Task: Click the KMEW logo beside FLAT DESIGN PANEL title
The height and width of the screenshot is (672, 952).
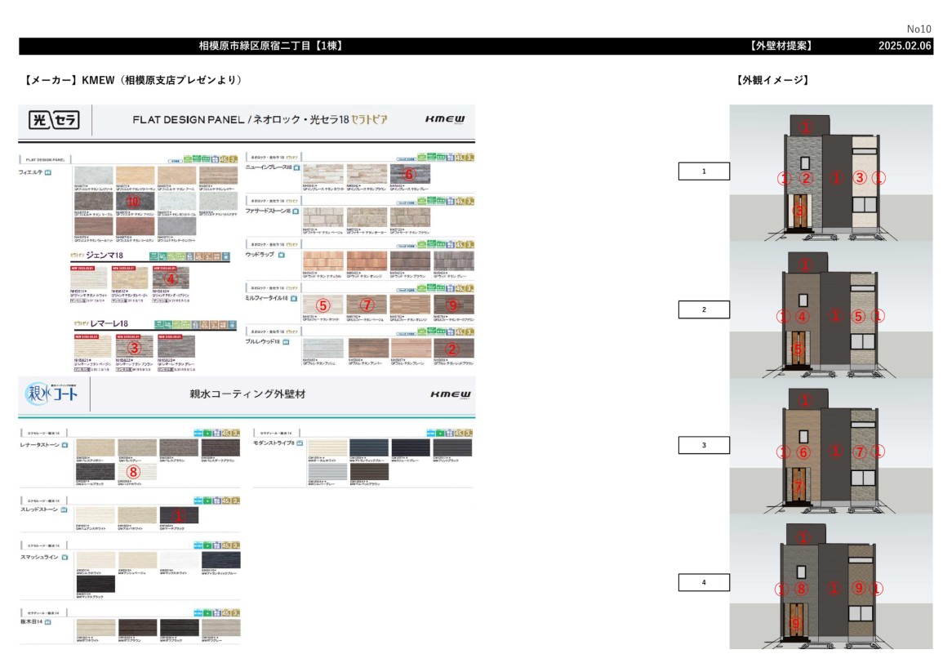Action: (445, 119)
